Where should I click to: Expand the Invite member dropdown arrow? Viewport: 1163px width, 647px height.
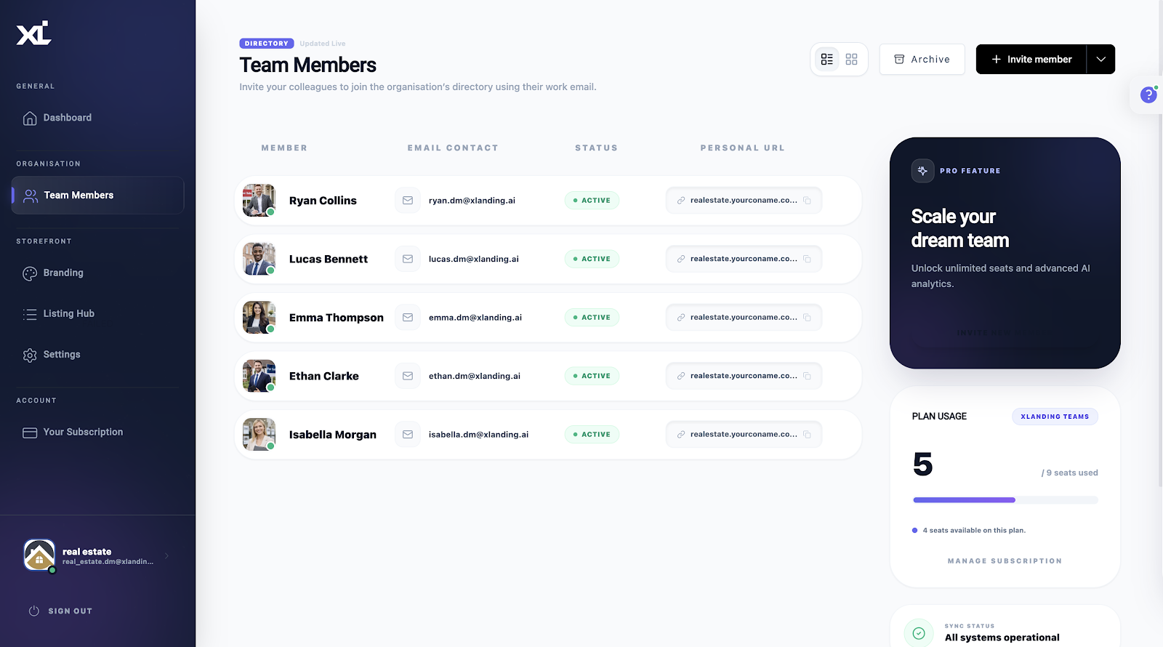pos(1100,60)
